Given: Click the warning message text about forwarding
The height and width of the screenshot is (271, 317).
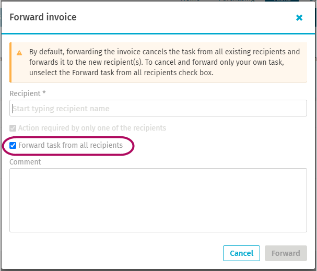Looking at the screenshot, I should click(165, 62).
